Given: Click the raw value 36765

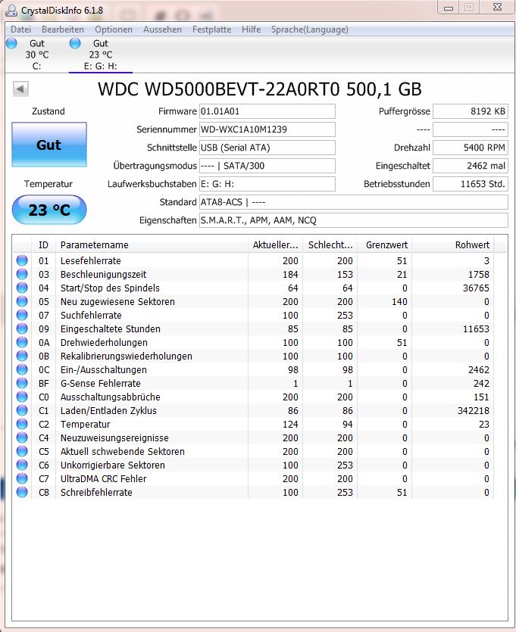Looking at the screenshot, I should pyautogui.click(x=476, y=288).
